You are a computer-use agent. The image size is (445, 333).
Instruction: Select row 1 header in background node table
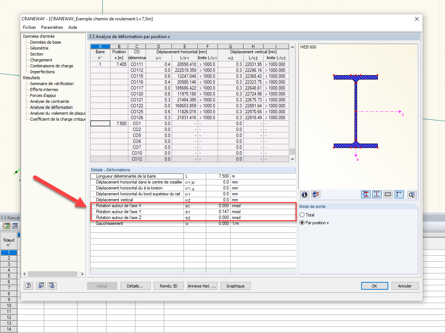(9, 252)
